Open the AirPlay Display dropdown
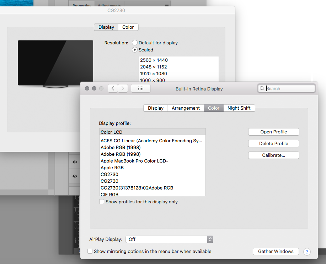326x264 pixels. click(x=170, y=239)
